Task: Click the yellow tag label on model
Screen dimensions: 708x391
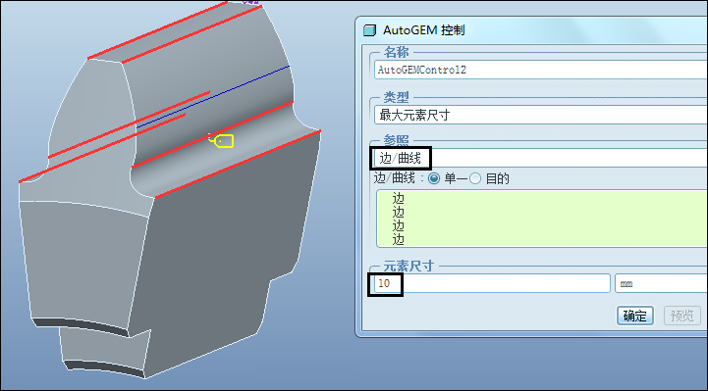Action: (221, 140)
